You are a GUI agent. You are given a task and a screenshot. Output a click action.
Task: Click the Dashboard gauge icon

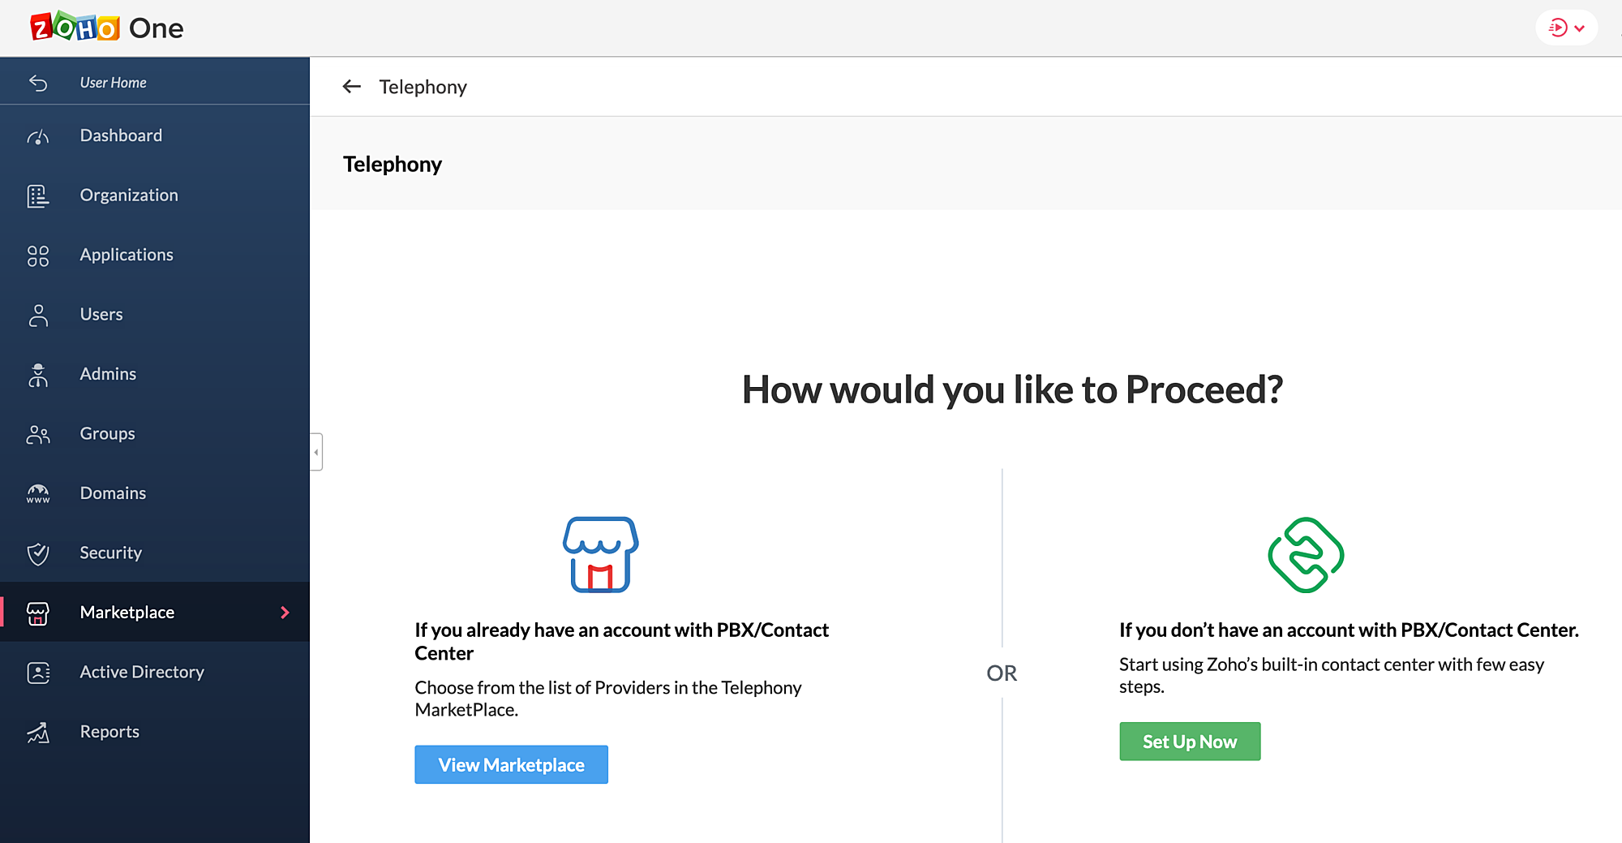click(38, 136)
